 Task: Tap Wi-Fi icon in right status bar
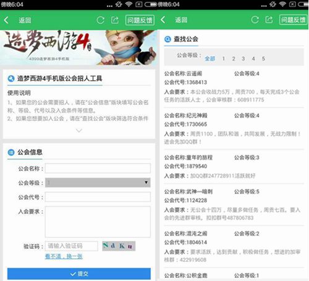[x=282, y=4]
